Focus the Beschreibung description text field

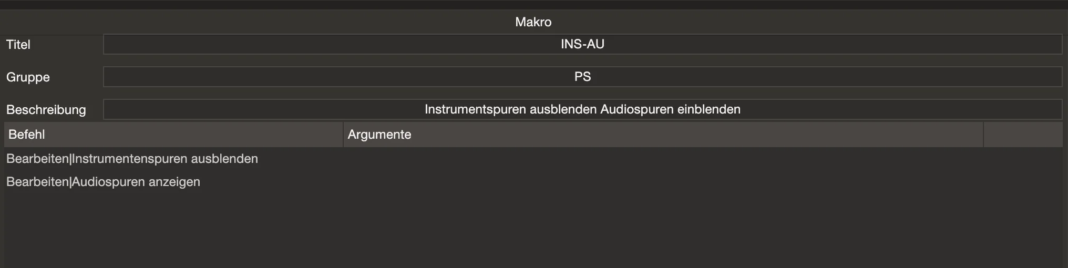point(582,109)
